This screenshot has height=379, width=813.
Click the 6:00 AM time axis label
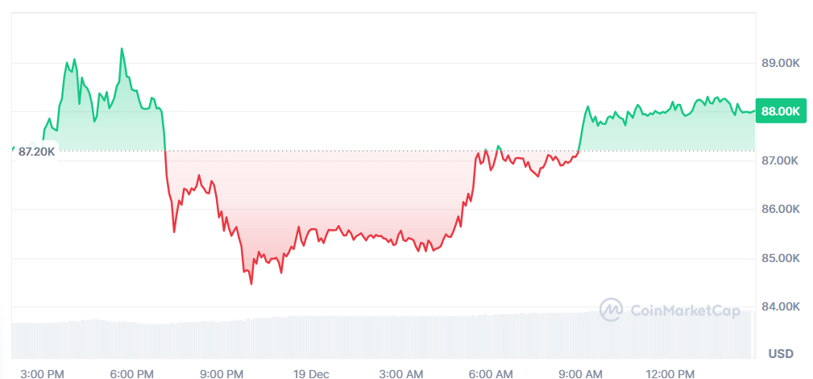click(x=491, y=374)
